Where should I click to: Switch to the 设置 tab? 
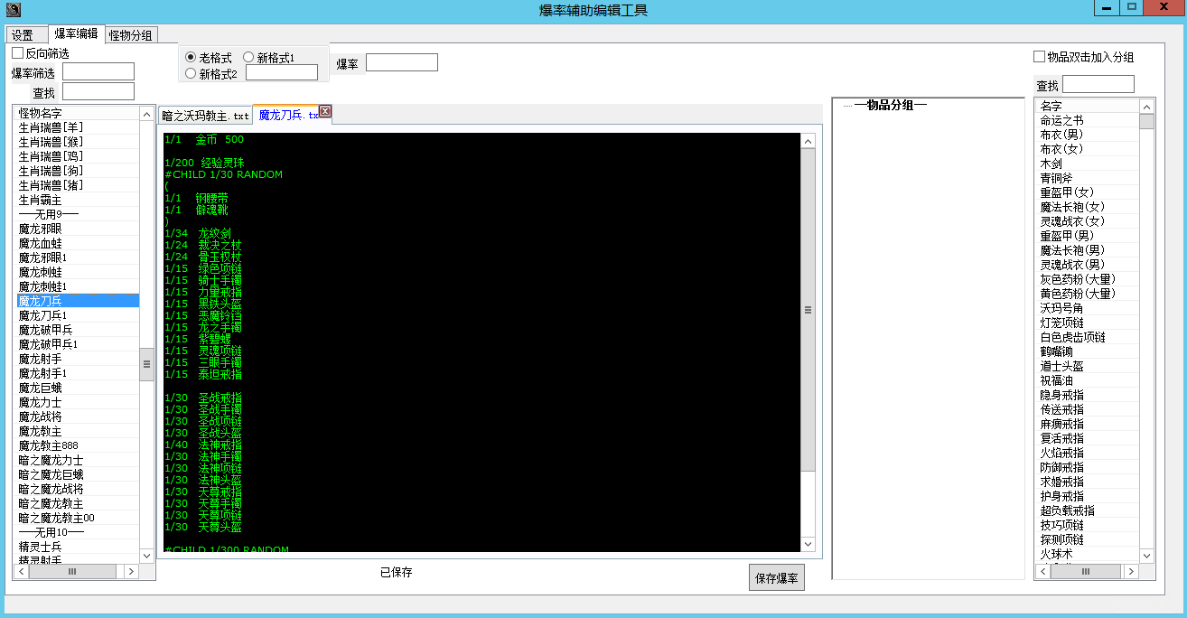click(23, 35)
